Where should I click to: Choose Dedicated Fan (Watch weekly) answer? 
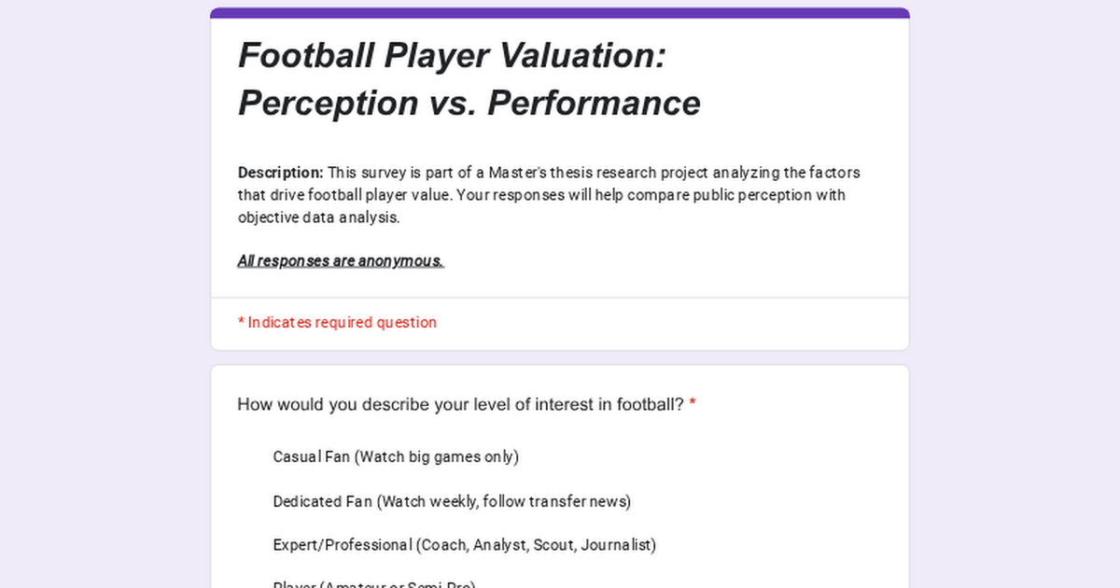tap(452, 501)
